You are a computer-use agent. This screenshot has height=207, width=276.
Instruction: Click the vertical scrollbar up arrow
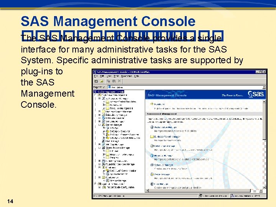[264, 102]
